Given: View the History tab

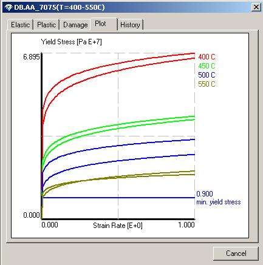Looking at the screenshot, I should point(130,25).
